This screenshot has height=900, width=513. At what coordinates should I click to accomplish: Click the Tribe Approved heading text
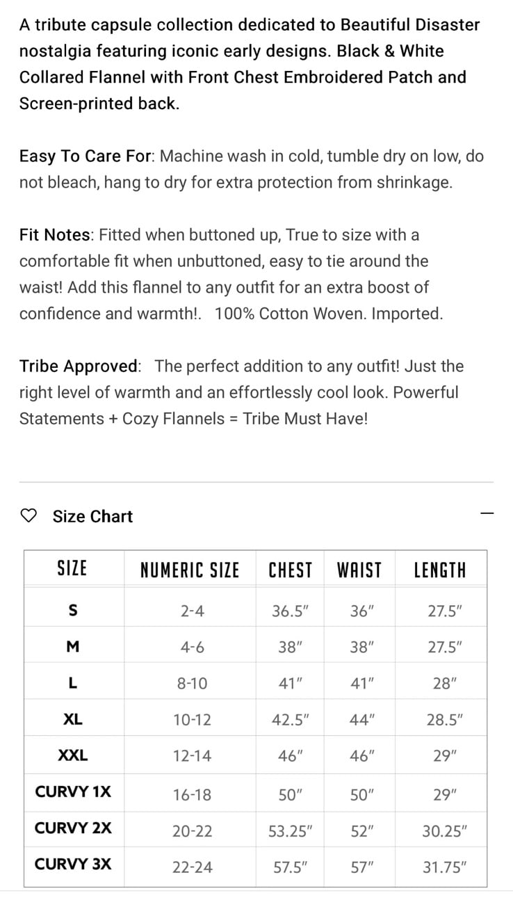point(79,366)
